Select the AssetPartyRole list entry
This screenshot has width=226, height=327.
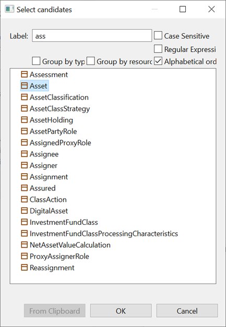[53, 131]
